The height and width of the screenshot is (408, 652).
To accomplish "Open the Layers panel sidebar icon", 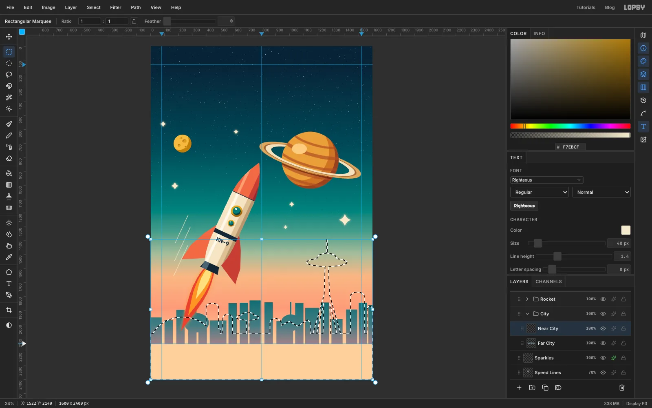I will coord(643,74).
